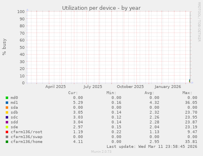The image size is (203, 156).
Task: Click the data spike at the graph's right edge
Action: tap(190, 81)
